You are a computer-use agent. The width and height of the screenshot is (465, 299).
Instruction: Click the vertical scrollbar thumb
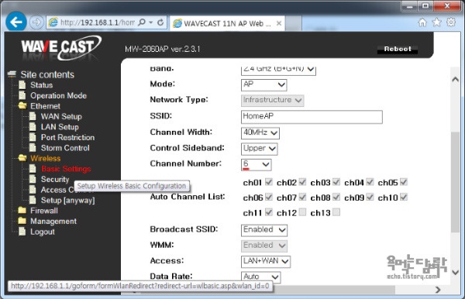coord(455,182)
